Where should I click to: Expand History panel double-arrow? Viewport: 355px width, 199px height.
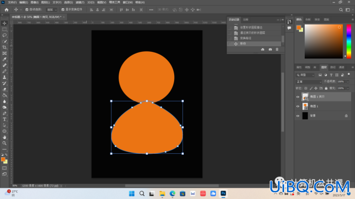pos(278,20)
